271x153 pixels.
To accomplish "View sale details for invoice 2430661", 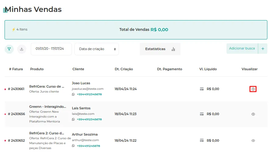I will (253, 89).
